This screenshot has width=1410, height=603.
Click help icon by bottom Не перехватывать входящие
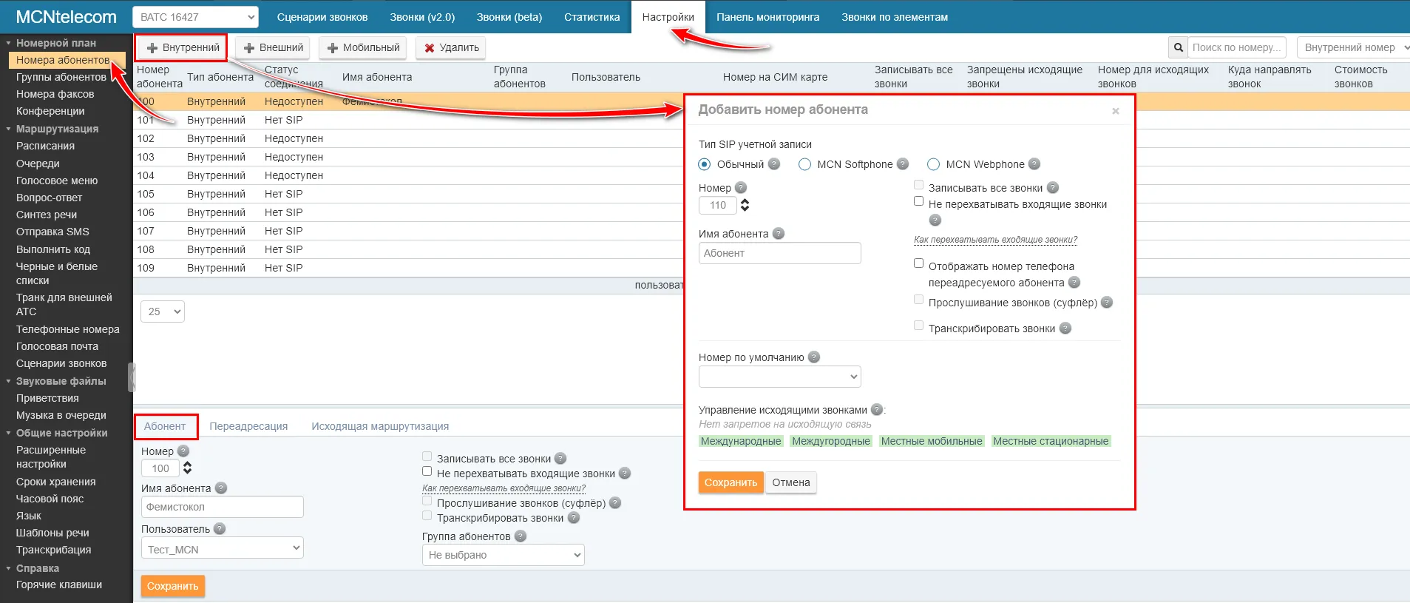click(625, 473)
